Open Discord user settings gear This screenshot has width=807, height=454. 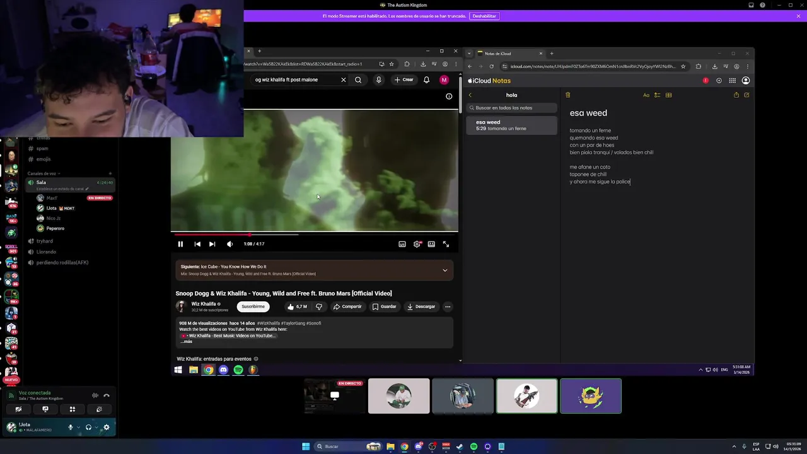pyautogui.click(x=106, y=427)
